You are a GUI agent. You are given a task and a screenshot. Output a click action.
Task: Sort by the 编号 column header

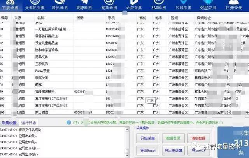(x=4, y=18)
